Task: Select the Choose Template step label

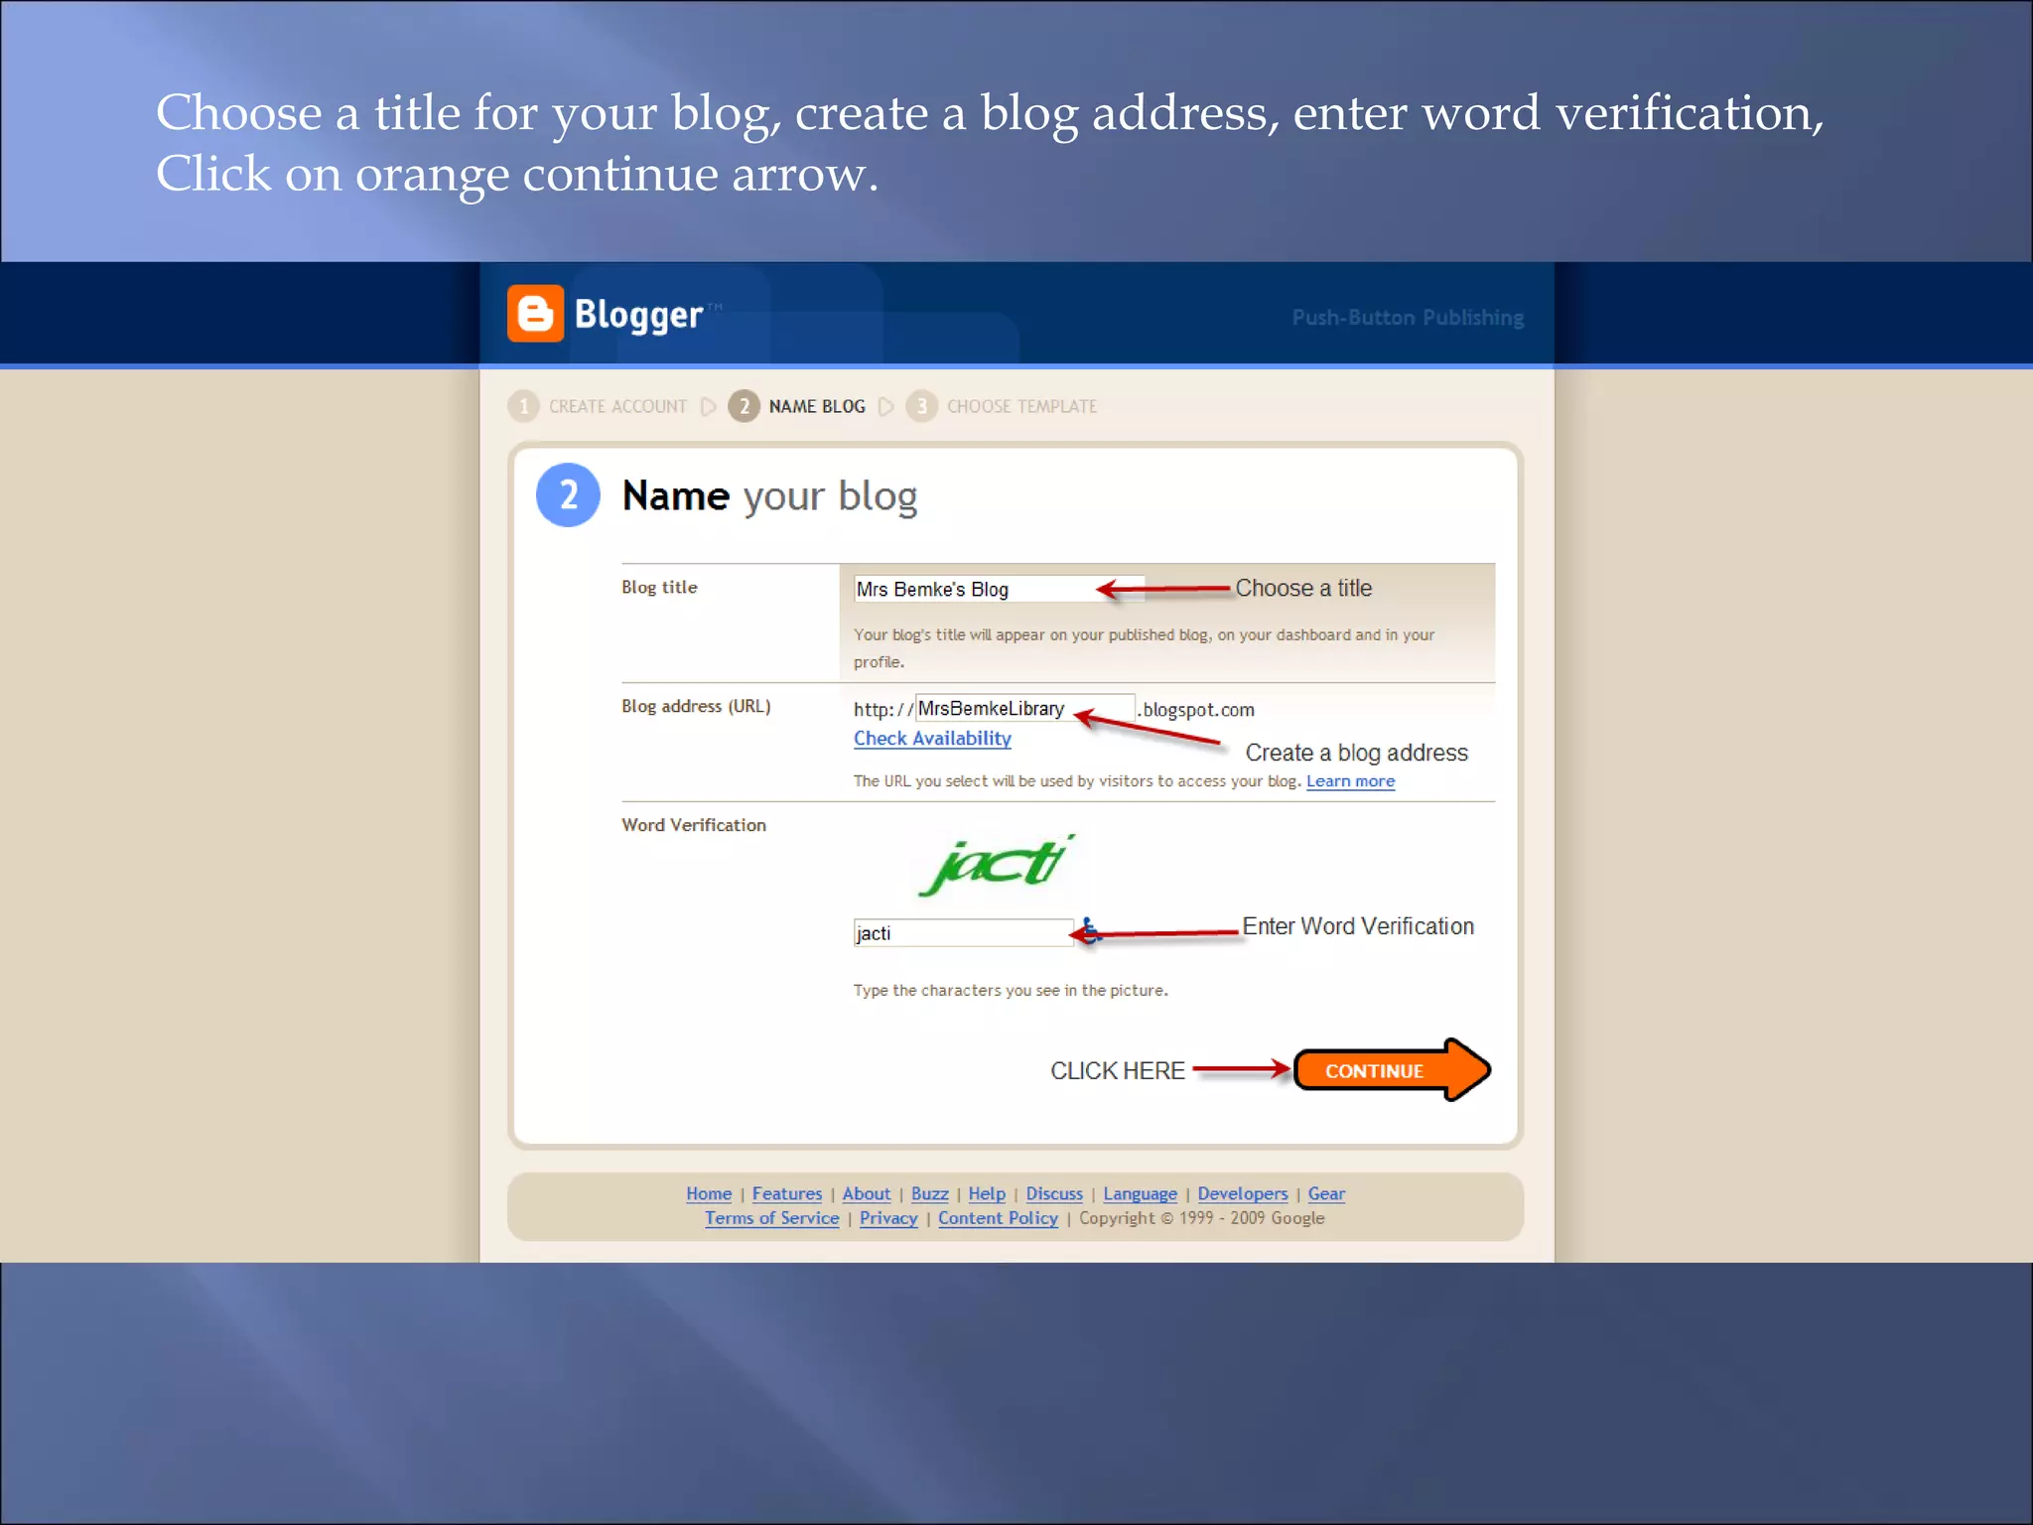Action: [1021, 406]
